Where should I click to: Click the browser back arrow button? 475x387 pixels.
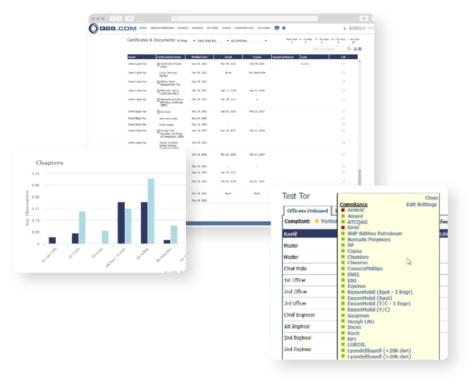point(113,19)
